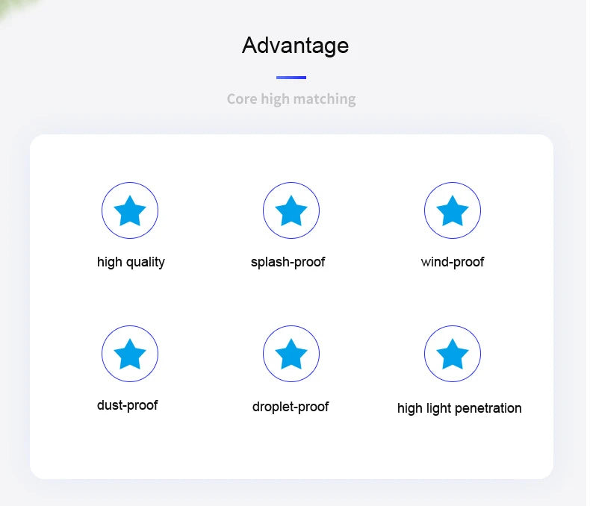This screenshot has width=590, height=506.
Task: Select the wind-proof label
Action: point(453,262)
